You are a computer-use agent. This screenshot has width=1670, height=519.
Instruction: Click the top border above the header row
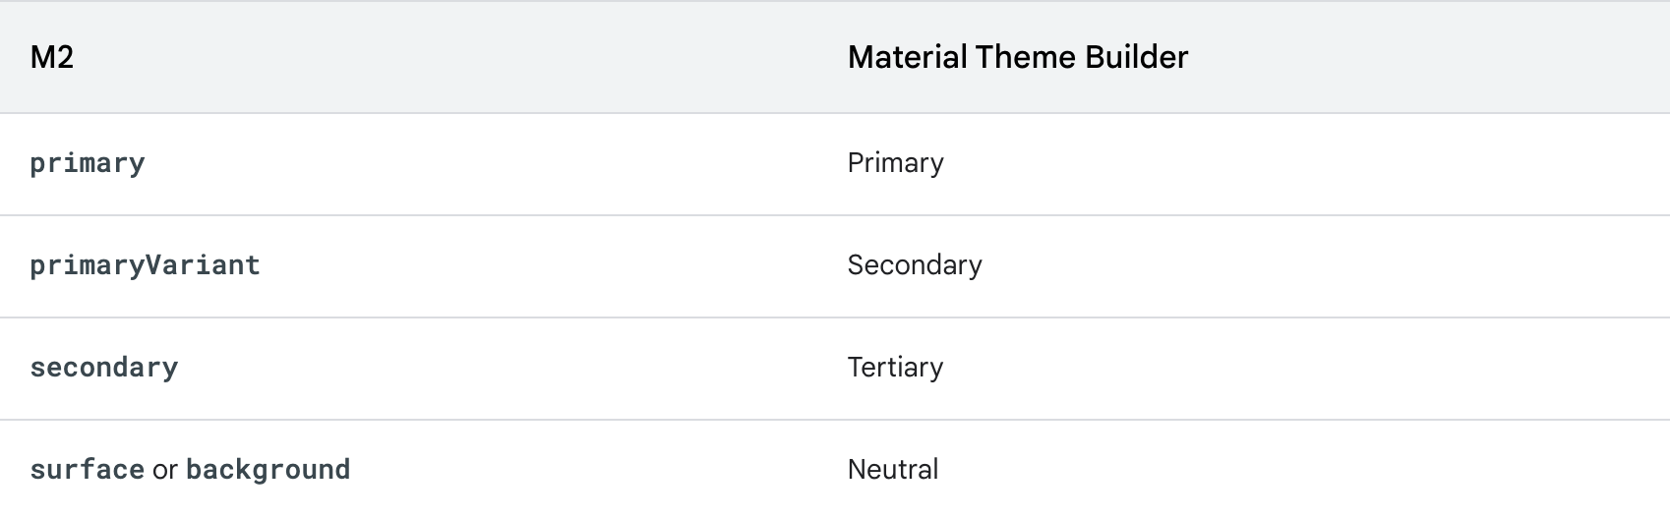coord(835,1)
